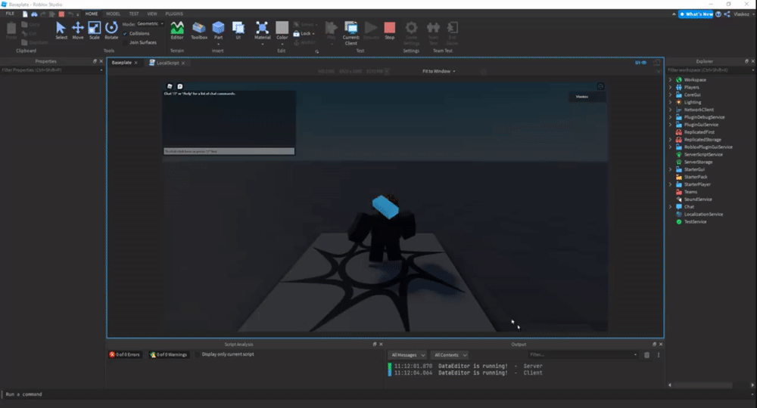757x408 pixels.
Task: Open the All Contexts dropdown
Action: [x=450, y=355]
